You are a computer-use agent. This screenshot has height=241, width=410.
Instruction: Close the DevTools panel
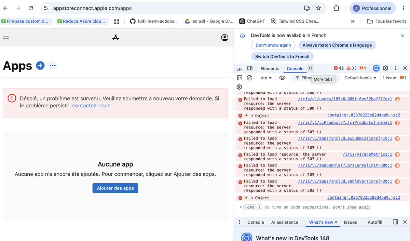[405, 68]
